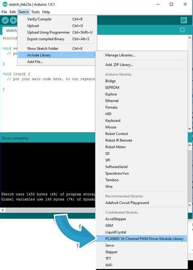193x270 pixels.
Task: Click console horizontal scroll left arrow
Action: (x=3, y=210)
